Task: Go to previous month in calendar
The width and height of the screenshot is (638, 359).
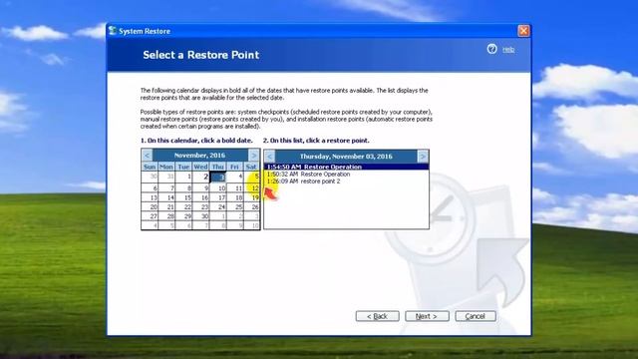Action: click(148, 156)
